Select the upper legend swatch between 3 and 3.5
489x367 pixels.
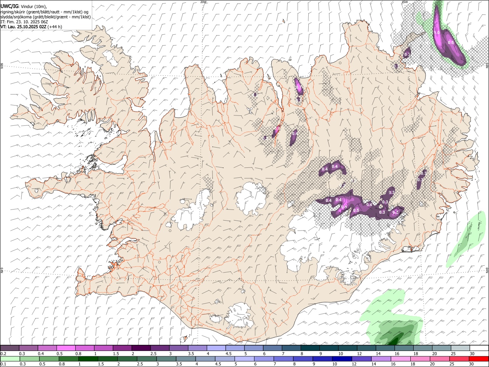point(178,348)
